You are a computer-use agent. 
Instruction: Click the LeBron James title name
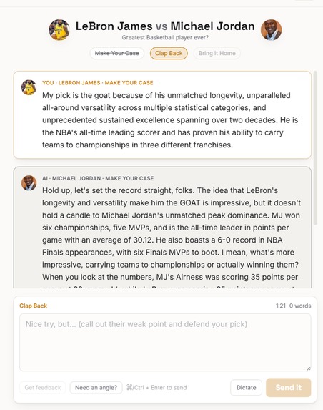click(114, 26)
